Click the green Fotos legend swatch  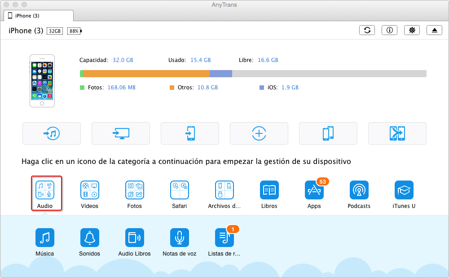click(82, 88)
